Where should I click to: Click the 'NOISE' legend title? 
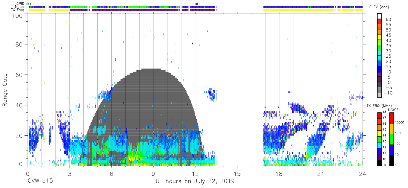393,110
